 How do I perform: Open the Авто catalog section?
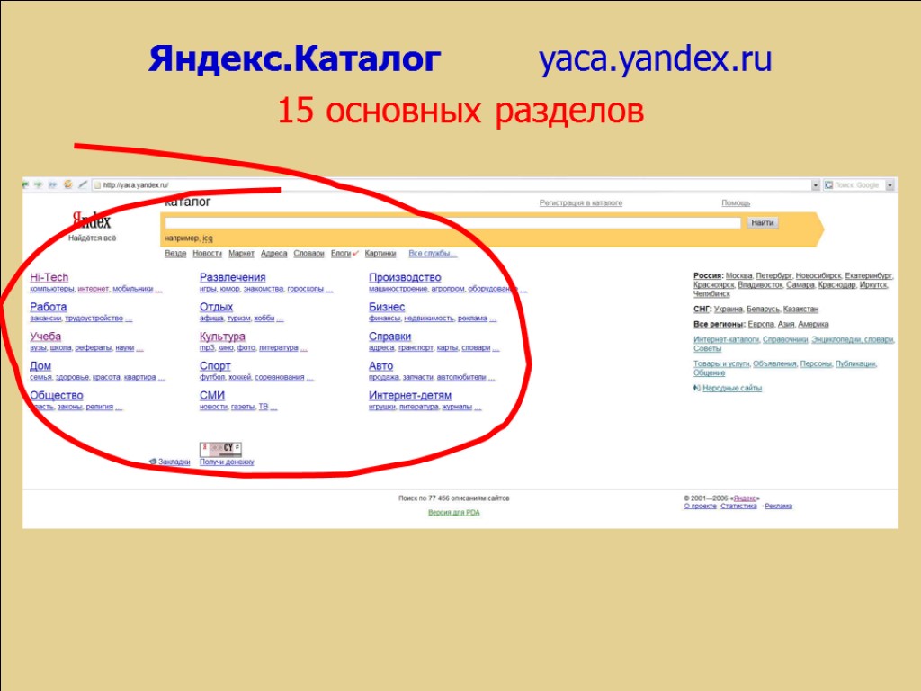tap(381, 365)
